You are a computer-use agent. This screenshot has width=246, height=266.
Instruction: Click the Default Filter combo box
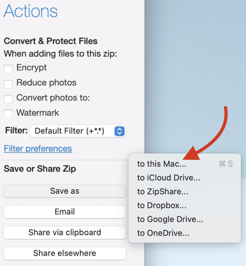pos(78,131)
